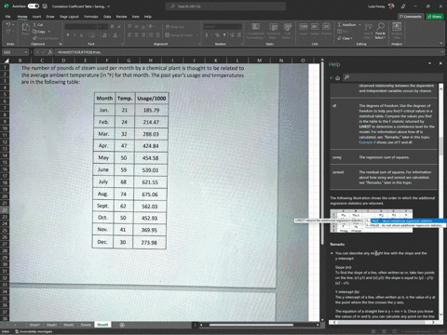Click the Comments button

click(411, 17)
